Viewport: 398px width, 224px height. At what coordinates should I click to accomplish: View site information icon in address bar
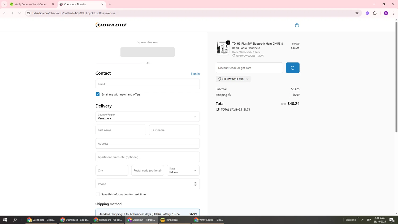28,13
